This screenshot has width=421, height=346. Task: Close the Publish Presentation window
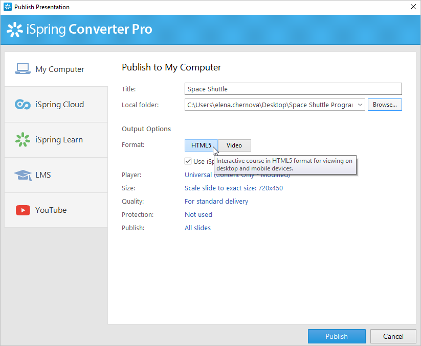[413, 7]
